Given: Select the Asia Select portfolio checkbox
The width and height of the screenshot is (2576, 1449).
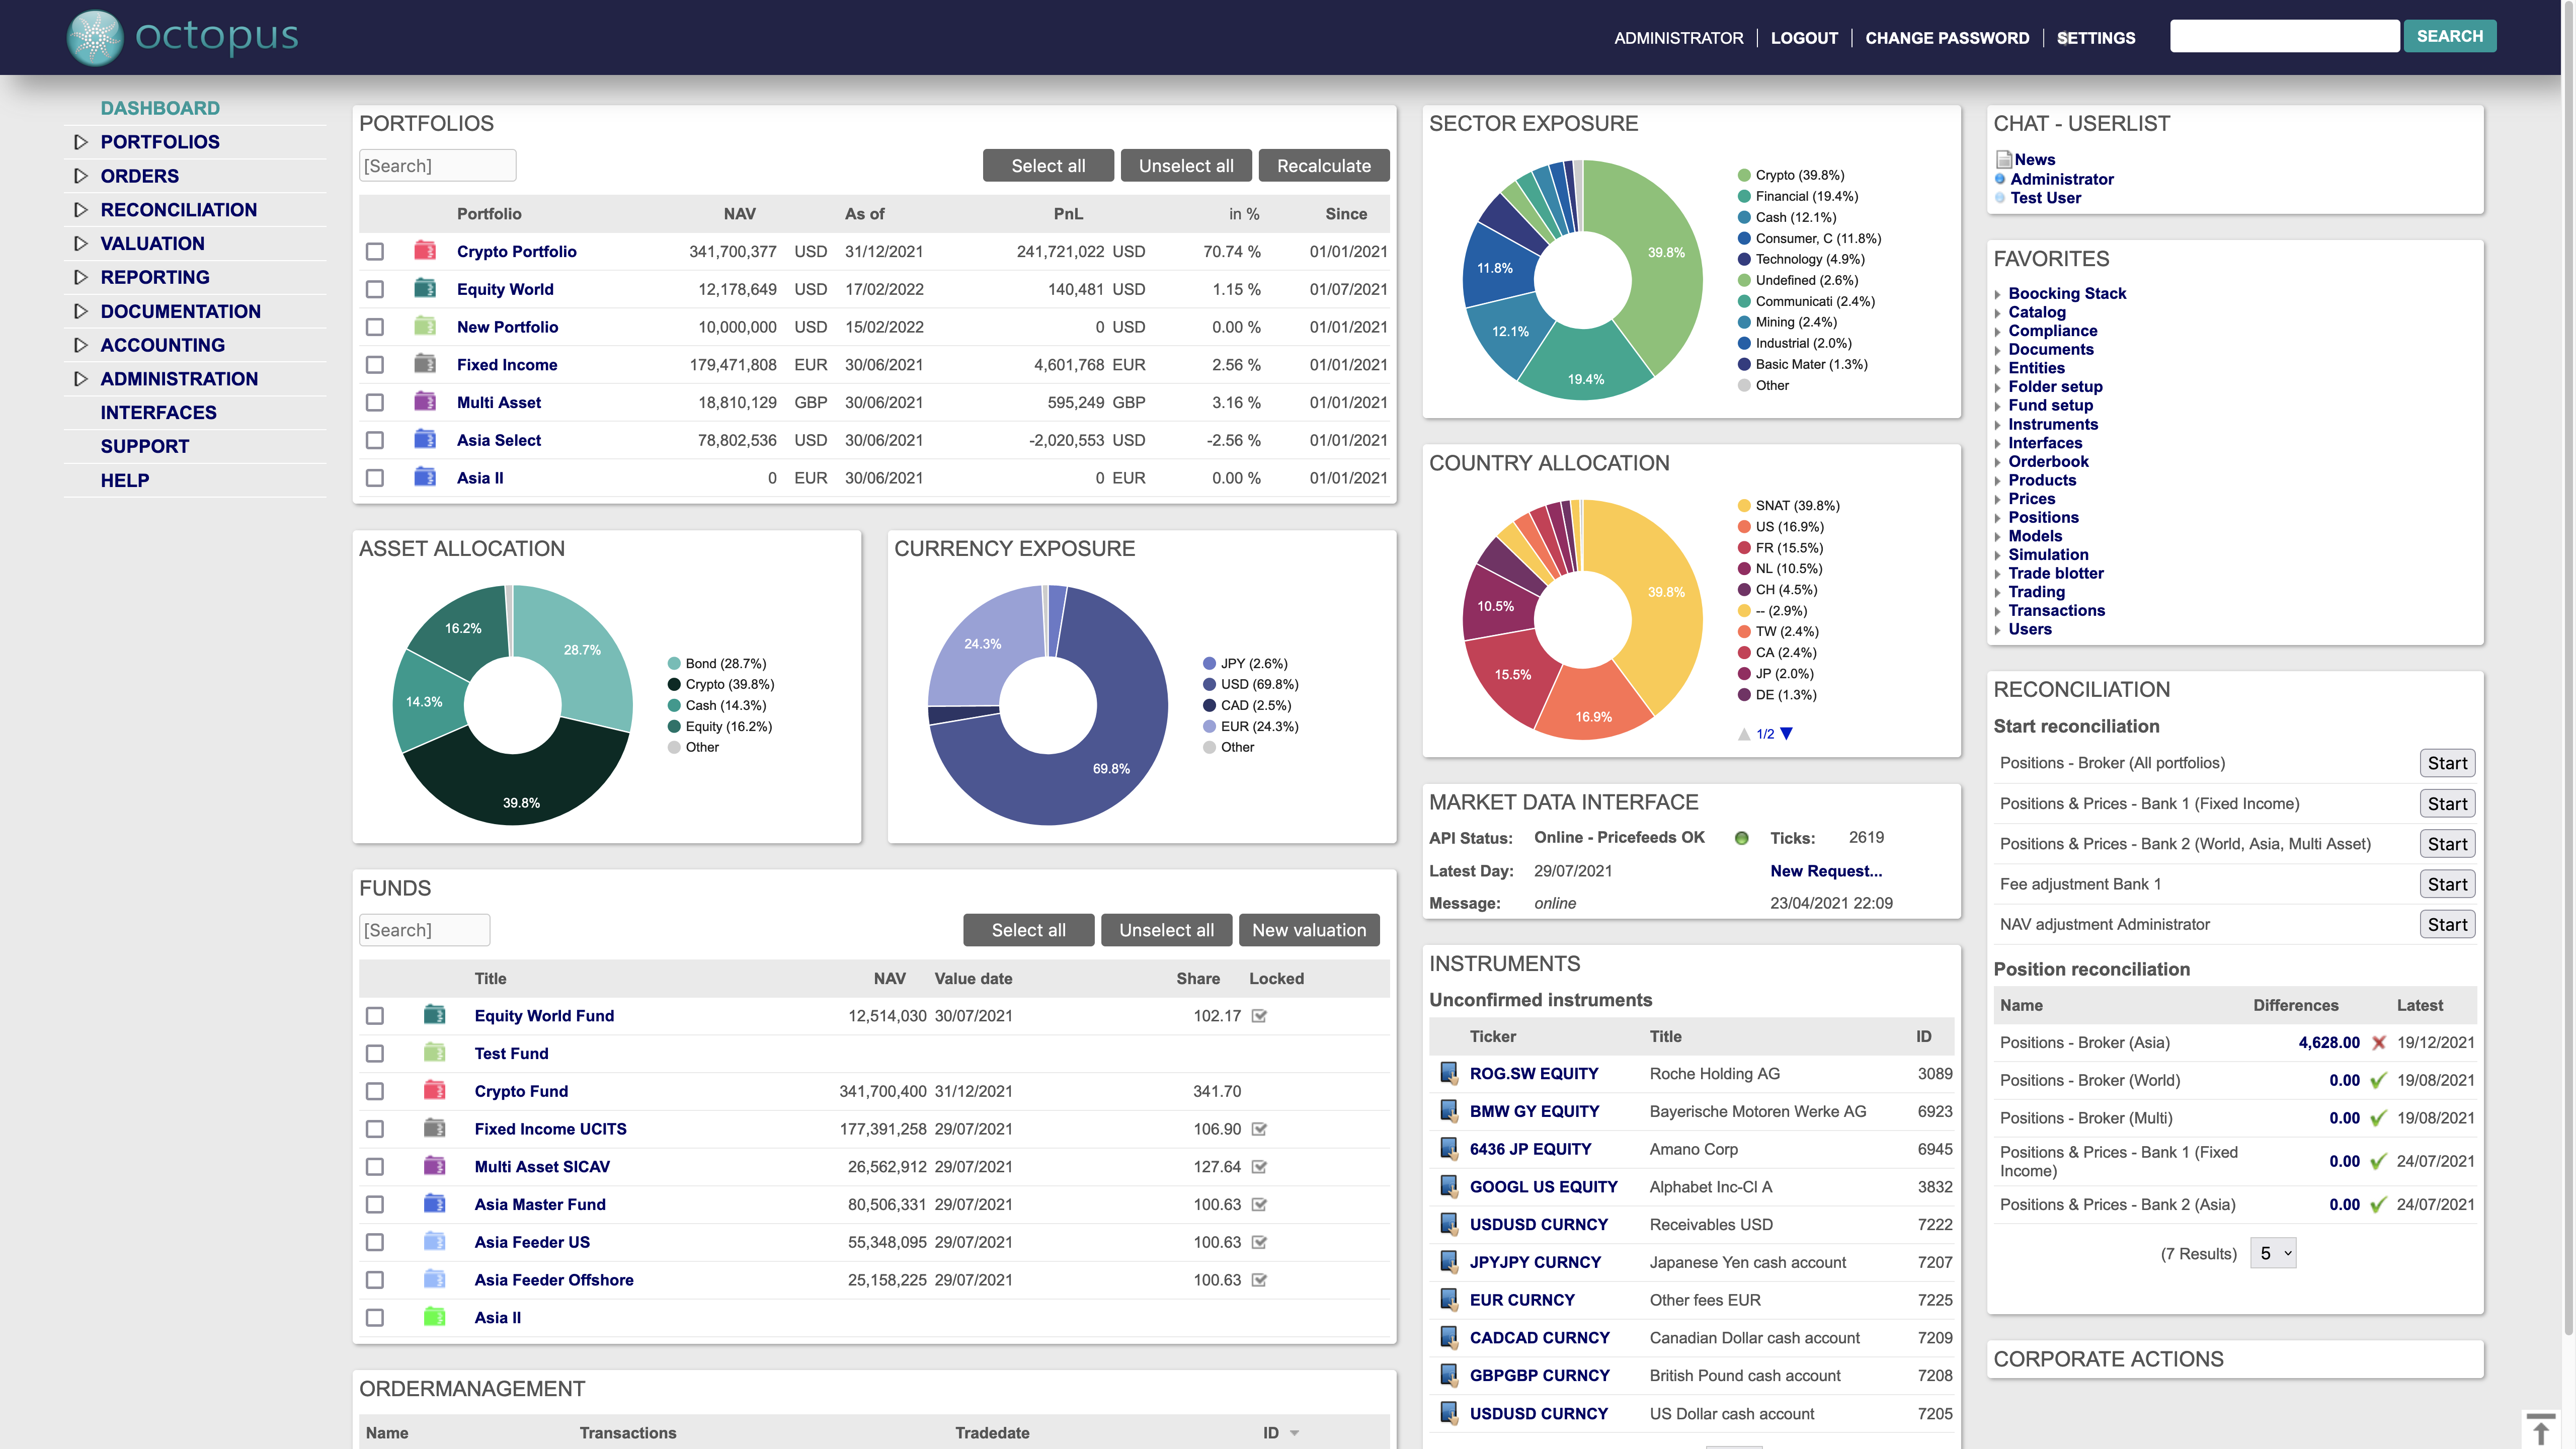Looking at the screenshot, I should (x=375, y=440).
